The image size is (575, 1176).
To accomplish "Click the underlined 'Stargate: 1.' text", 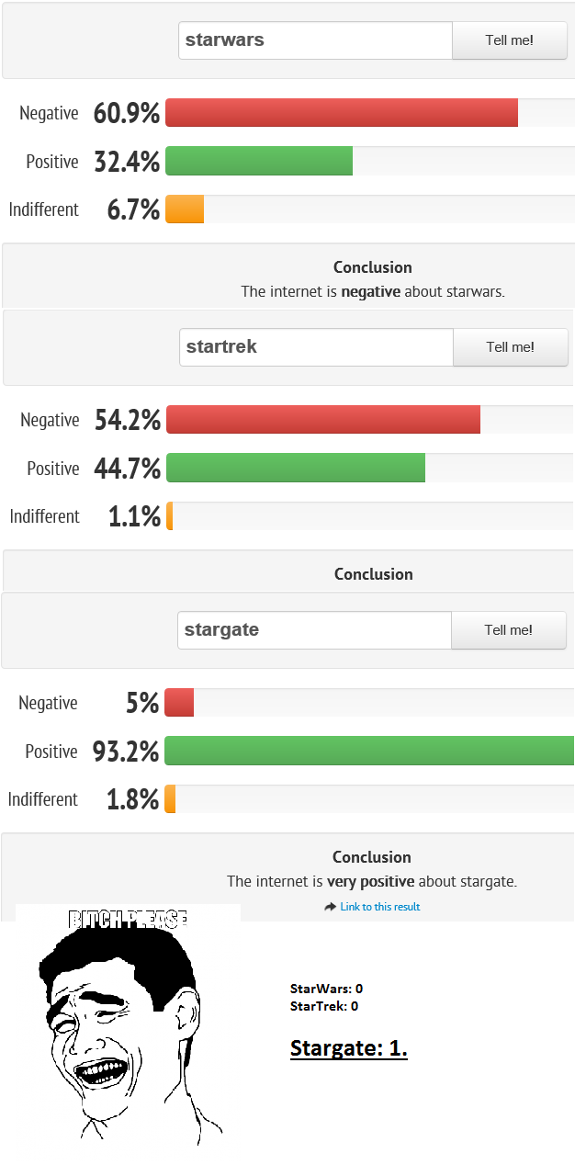I will tap(349, 1047).
